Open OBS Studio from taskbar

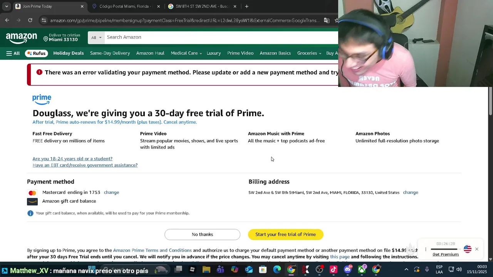tap(319, 270)
